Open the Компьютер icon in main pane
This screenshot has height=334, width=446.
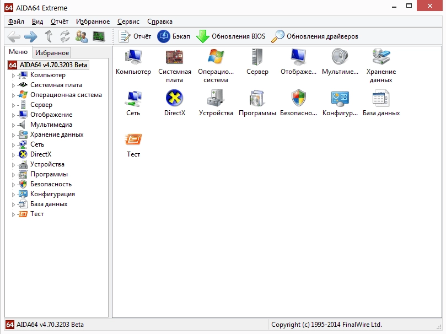pos(133,57)
